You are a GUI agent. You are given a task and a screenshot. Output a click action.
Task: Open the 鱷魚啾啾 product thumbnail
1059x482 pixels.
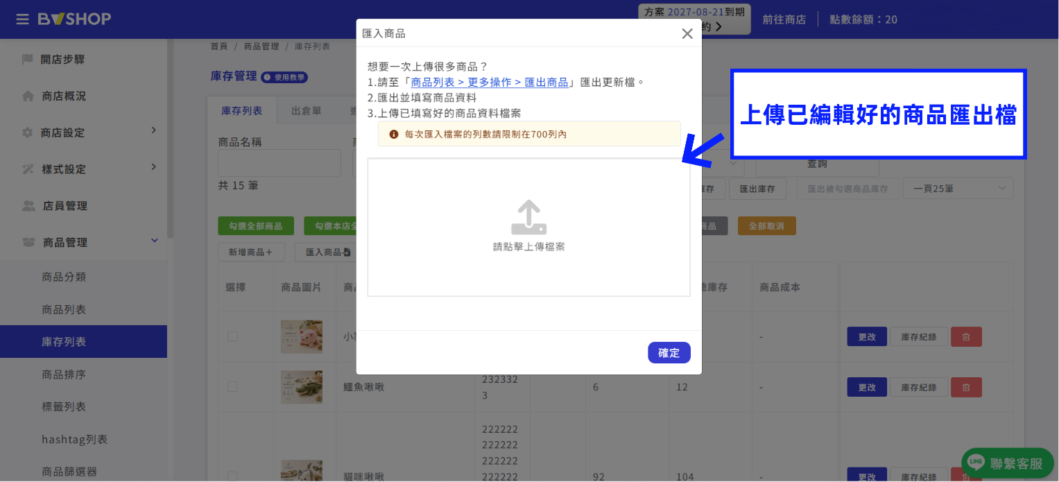[302, 387]
